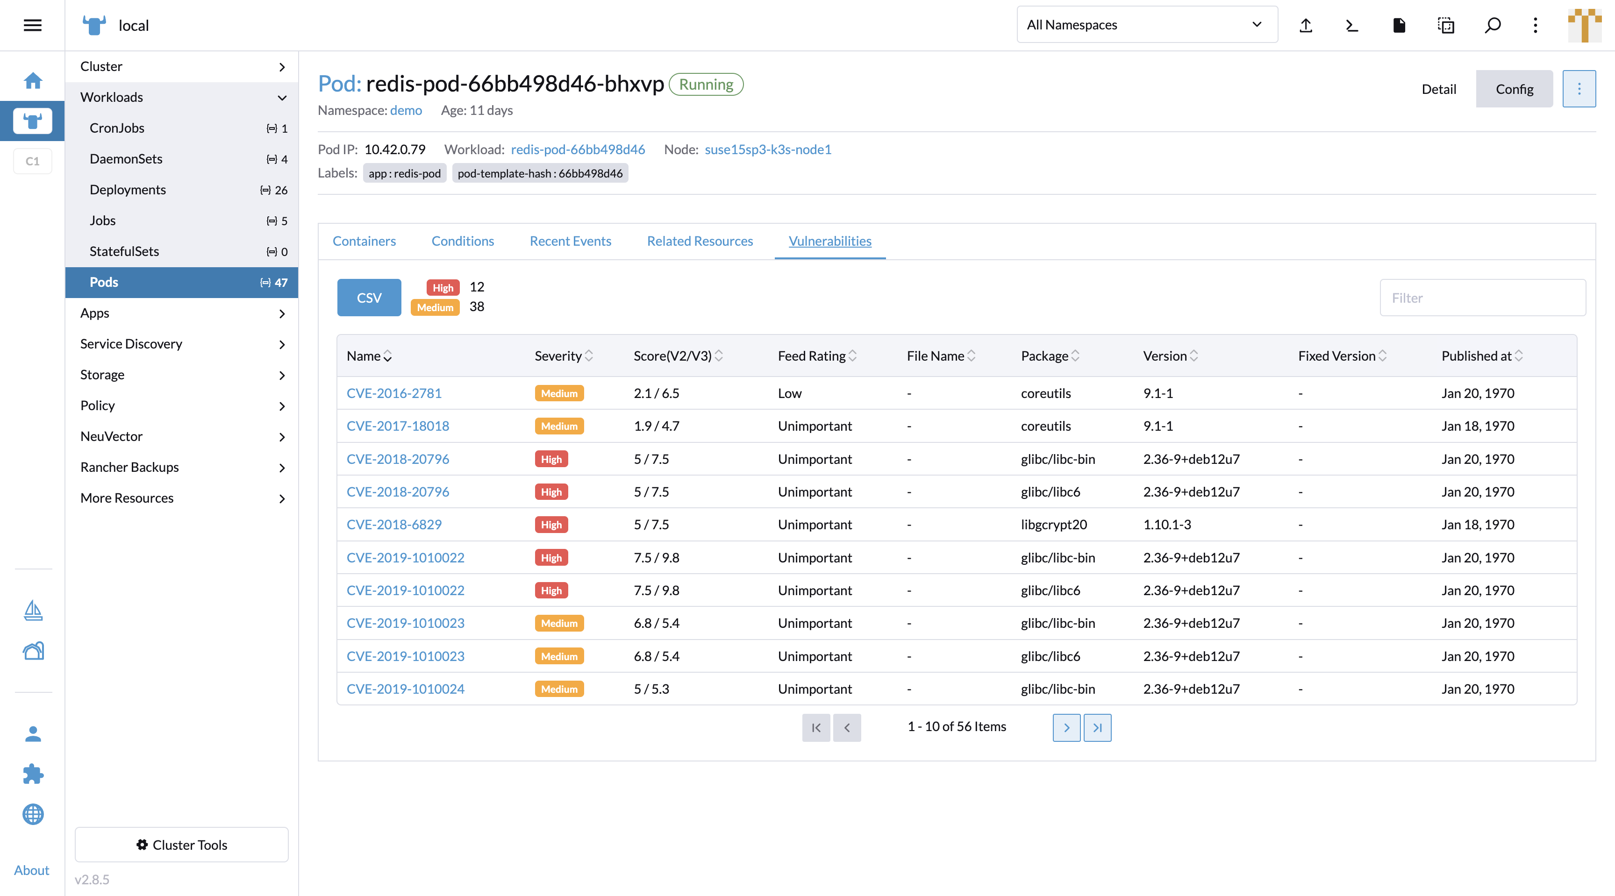Image resolution: width=1615 pixels, height=896 pixels.
Task: Open Global Settings globe icon
Action: 33,815
